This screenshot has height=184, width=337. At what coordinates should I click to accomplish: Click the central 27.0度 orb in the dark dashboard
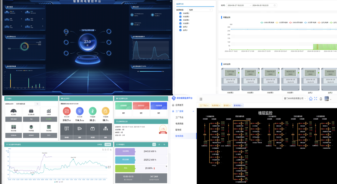[x=87, y=42]
